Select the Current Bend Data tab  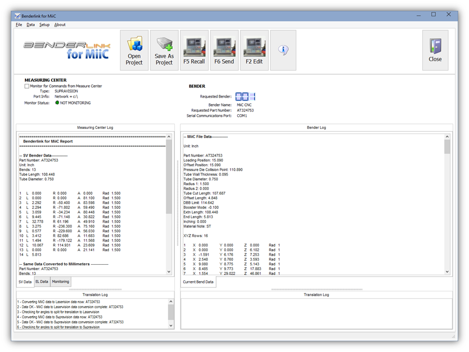click(198, 282)
